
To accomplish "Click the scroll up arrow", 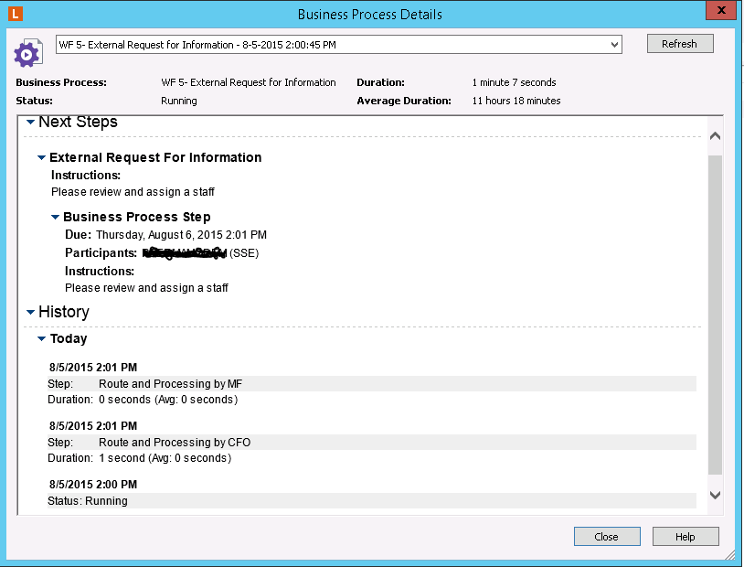I will 715,135.
